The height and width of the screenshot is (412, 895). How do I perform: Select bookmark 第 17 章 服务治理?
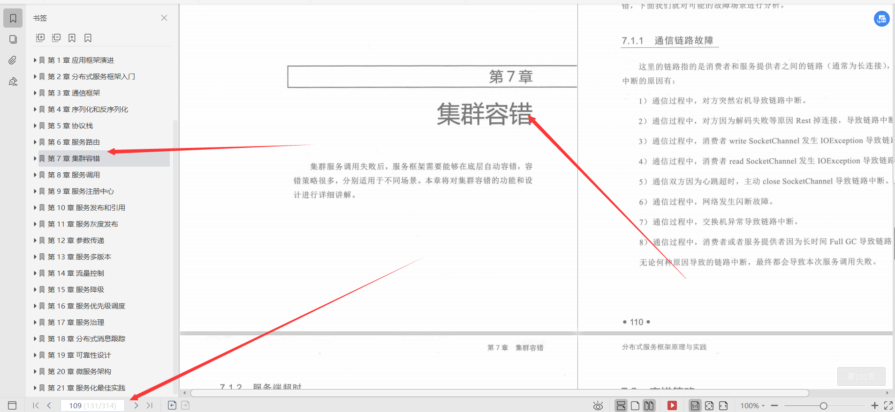click(76, 323)
